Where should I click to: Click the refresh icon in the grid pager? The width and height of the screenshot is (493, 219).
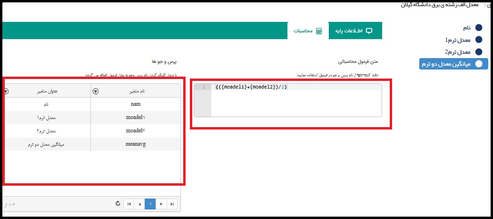coord(118,204)
